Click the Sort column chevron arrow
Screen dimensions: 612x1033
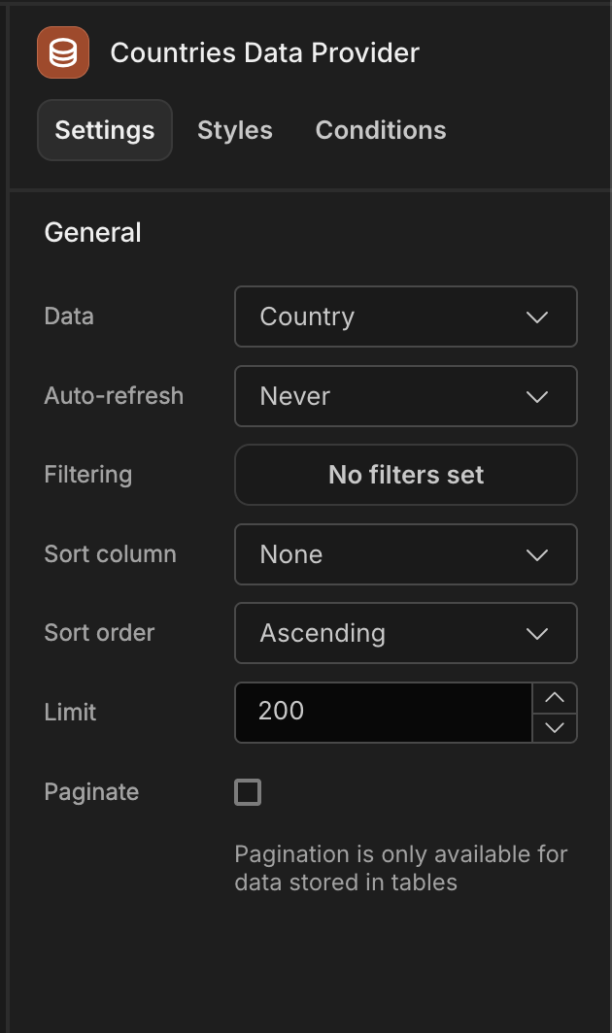[537, 554]
